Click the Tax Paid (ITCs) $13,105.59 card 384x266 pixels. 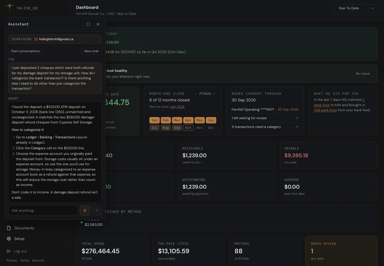(188, 251)
